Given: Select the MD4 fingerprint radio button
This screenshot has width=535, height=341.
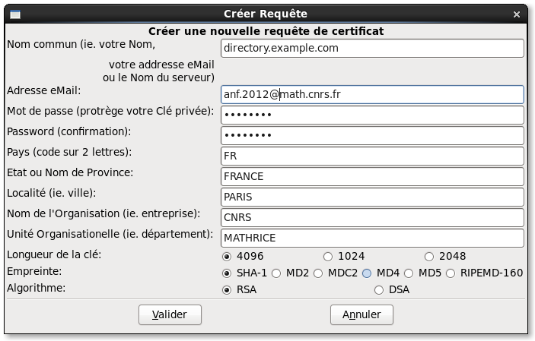Looking at the screenshot, I should coord(367,273).
